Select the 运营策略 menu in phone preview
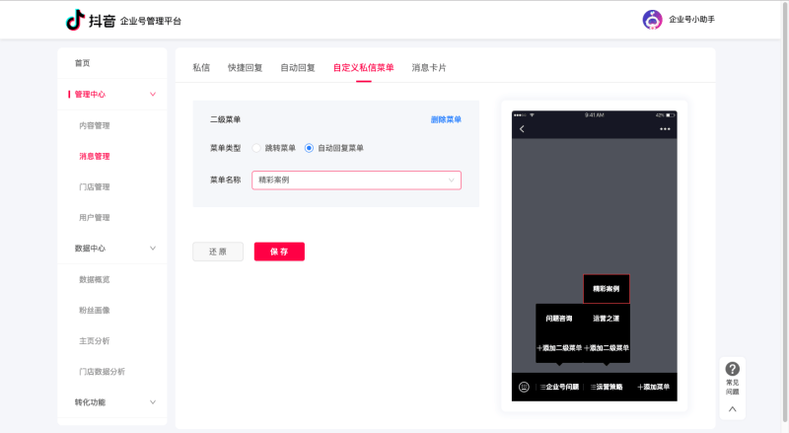Viewport: 789px width, 433px height. (x=607, y=387)
